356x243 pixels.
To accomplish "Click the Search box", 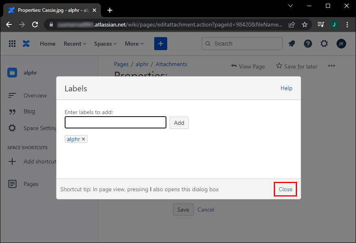I will point(242,44).
